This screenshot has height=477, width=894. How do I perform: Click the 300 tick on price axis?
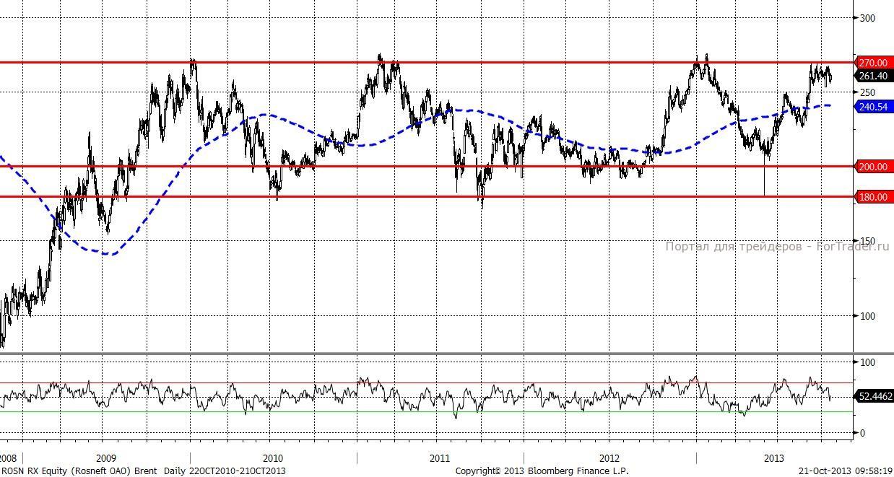[867, 18]
